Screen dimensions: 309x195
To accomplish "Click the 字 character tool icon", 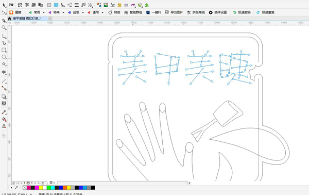I will [27, 5].
